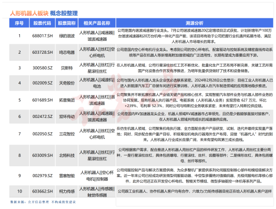The height and width of the screenshot is (209, 276).
Task: Click the 股票代码 column header
Action: click(x=42, y=23)
